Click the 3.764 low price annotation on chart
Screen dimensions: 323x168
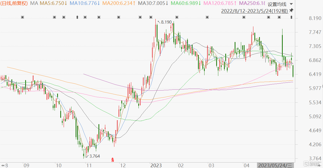click(x=95, y=156)
